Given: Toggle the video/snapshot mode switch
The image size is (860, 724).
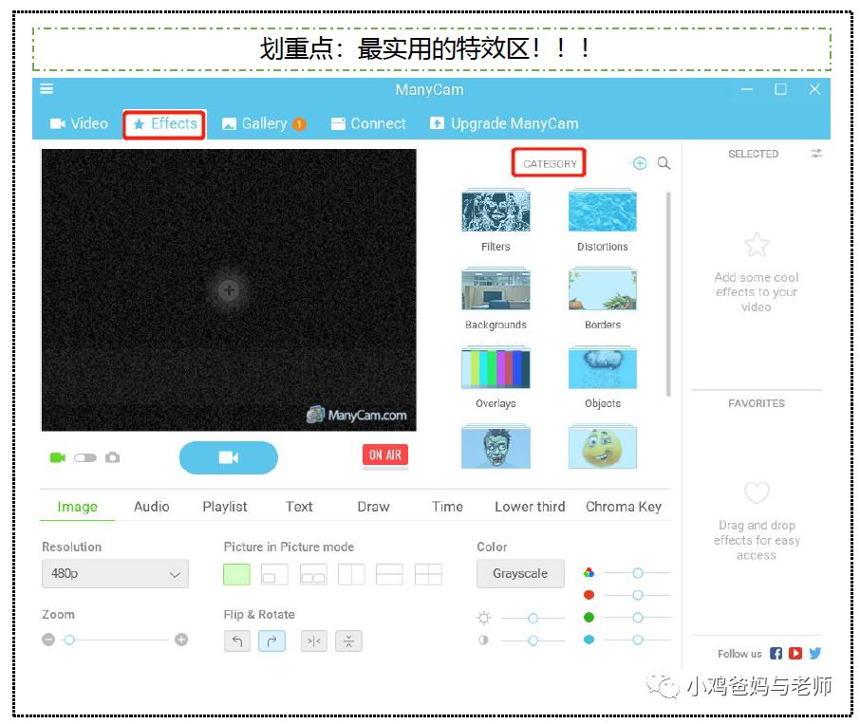Looking at the screenshot, I should pyautogui.click(x=85, y=457).
